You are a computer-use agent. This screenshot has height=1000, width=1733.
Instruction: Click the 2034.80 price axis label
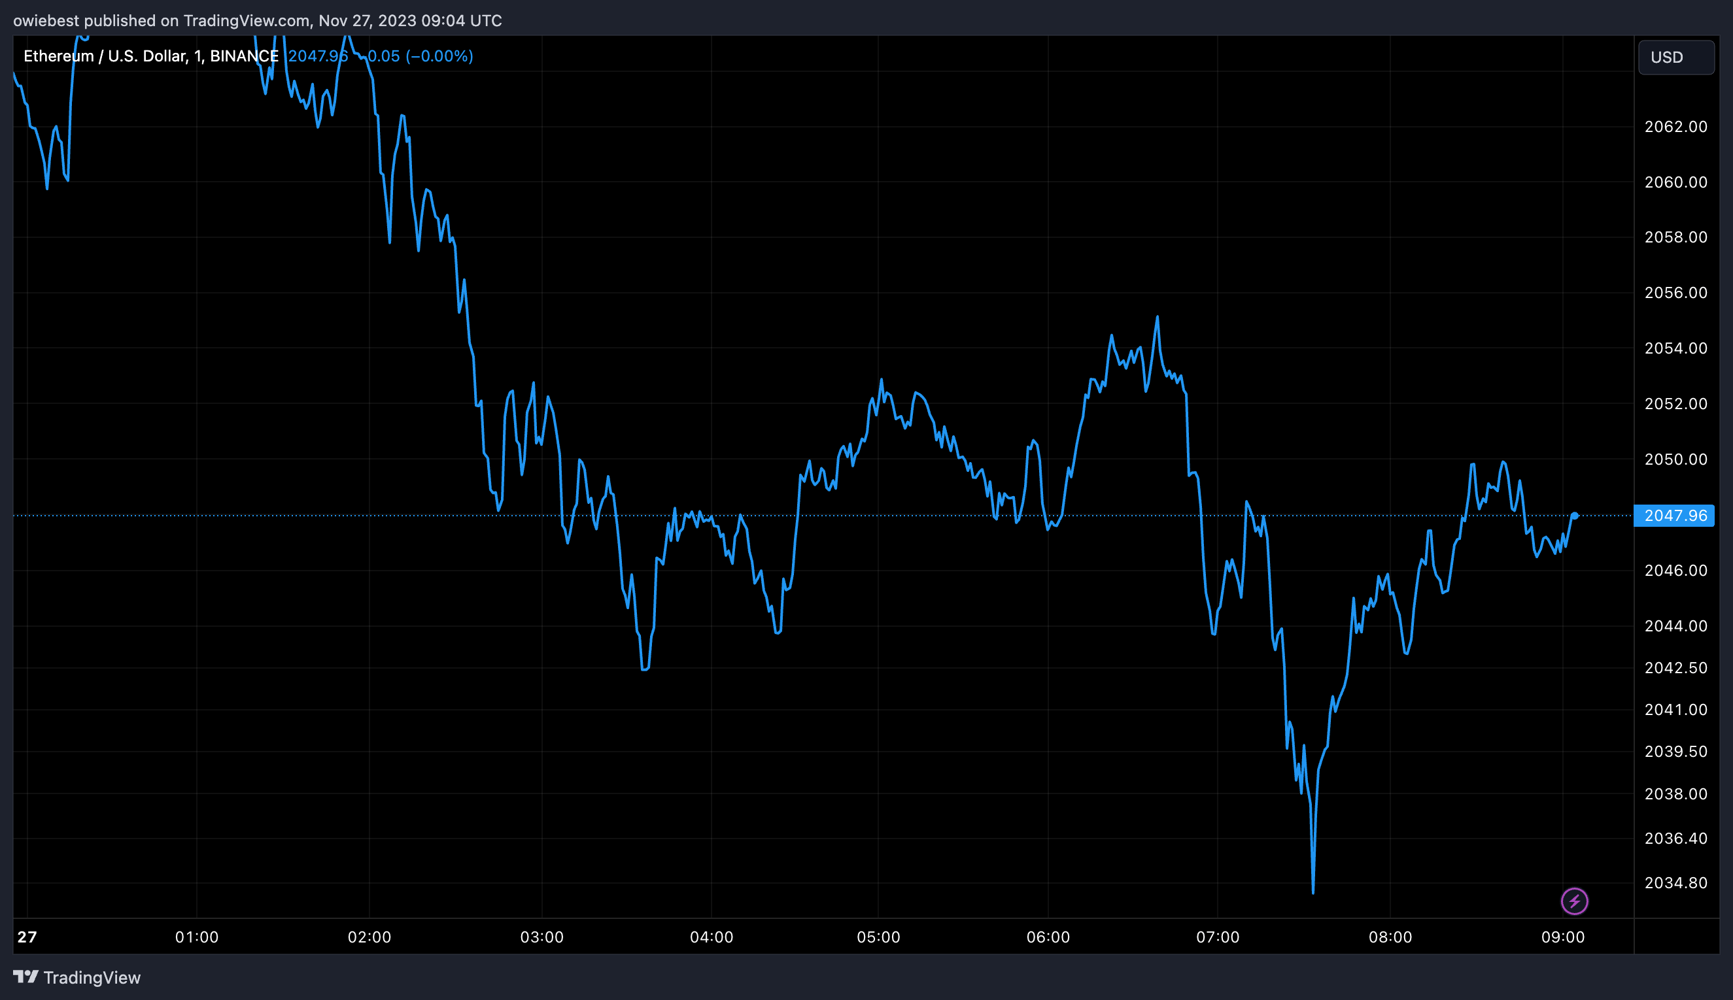(1676, 883)
